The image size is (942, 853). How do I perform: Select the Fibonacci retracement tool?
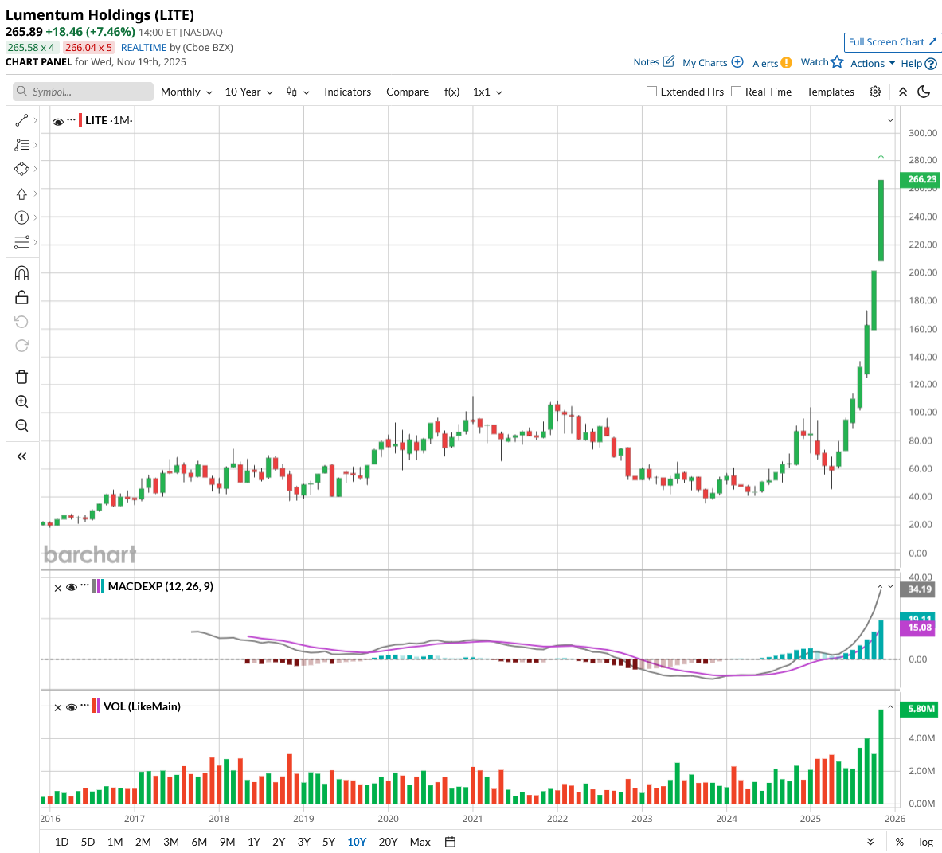[21, 145]
